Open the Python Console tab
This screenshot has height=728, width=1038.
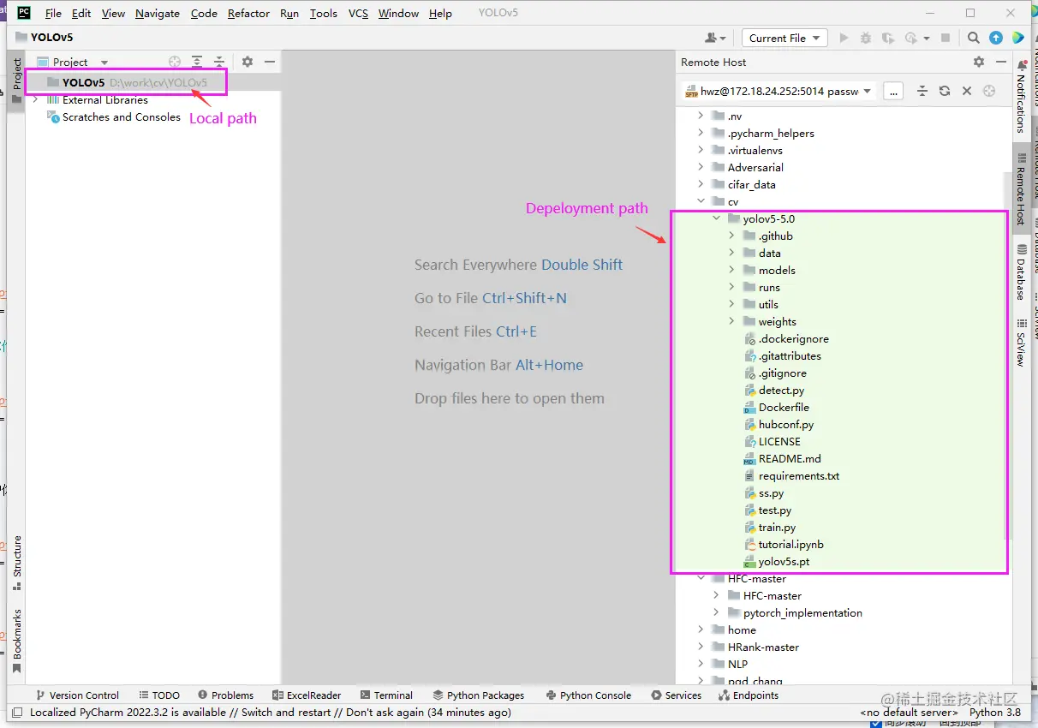[588, 695]
